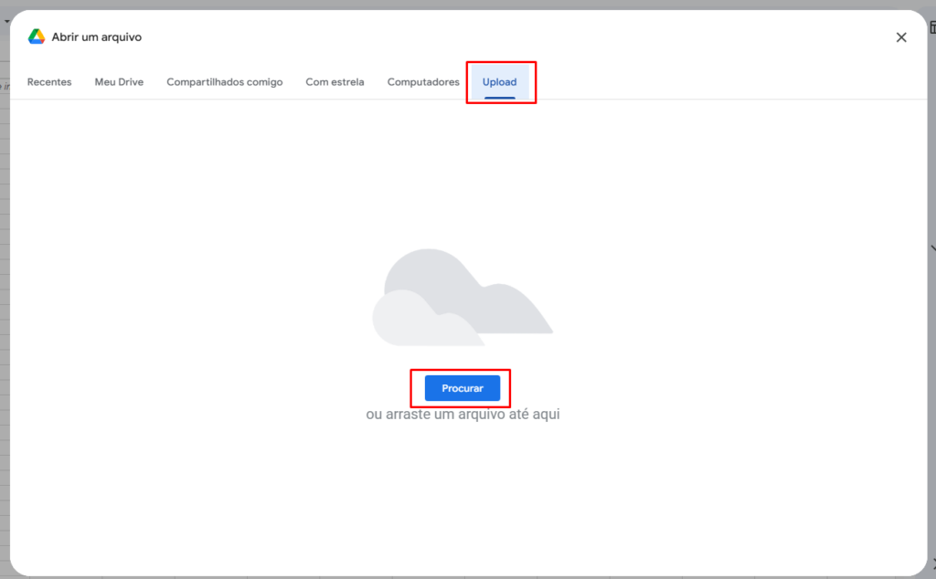The width and height of the screenshot is (936, 579).
Task: Select the Compartilhados comigo tab
Action: coord(225,82)
